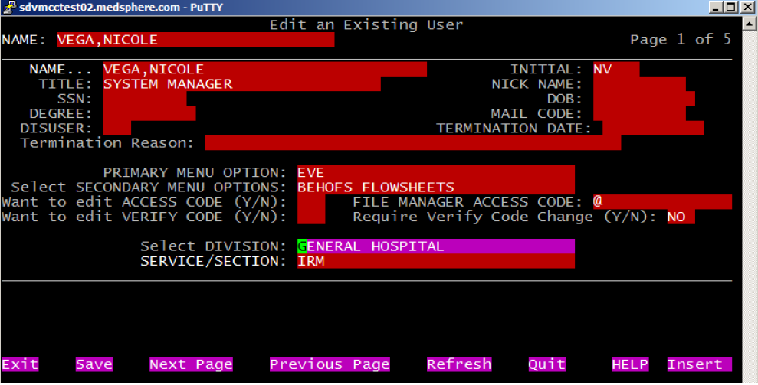Click secondary menu field BEHOFS FLOWSHEETS
Screen dimensions: 758x385
point(436,188)
